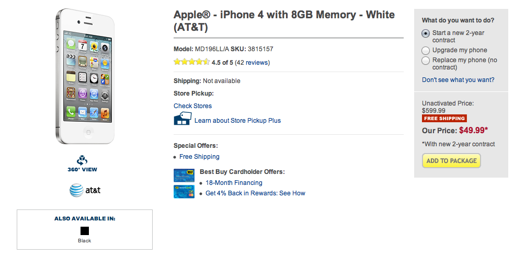Click the white iPhone 4 product image
Screen dimensions: 514x257
pos(85,76)
